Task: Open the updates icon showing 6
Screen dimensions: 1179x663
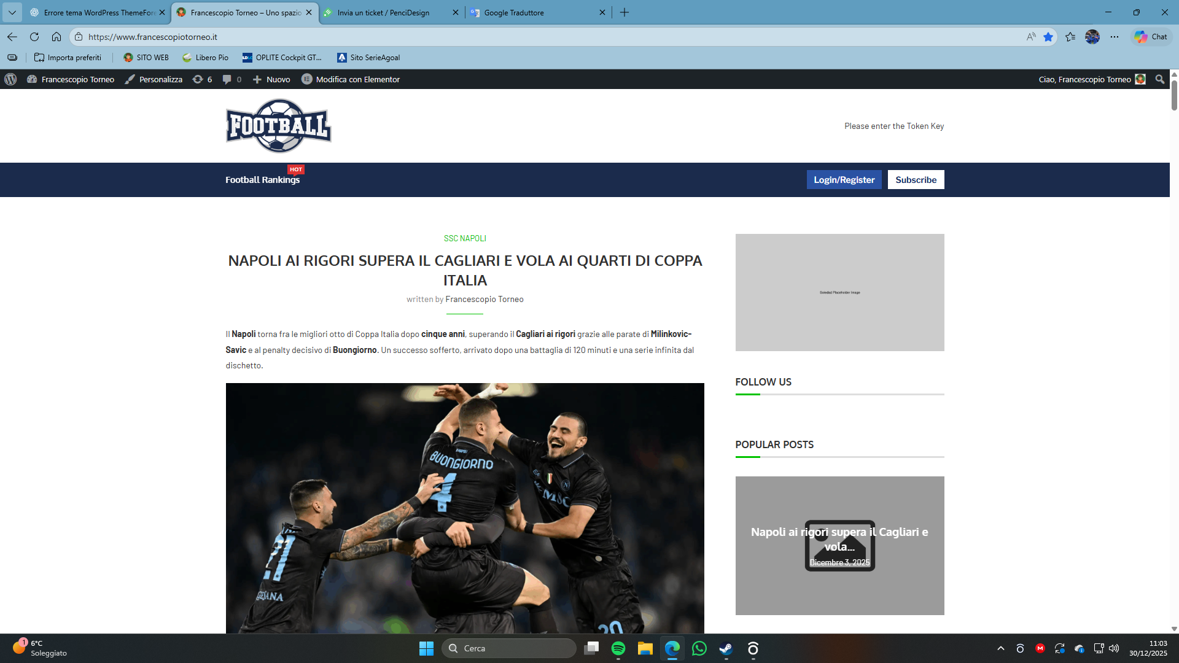Action: coord(202,79)
